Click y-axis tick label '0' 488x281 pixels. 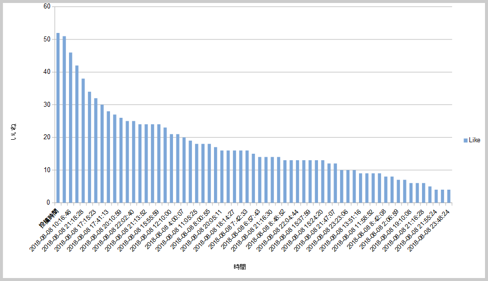pos(48,203)
